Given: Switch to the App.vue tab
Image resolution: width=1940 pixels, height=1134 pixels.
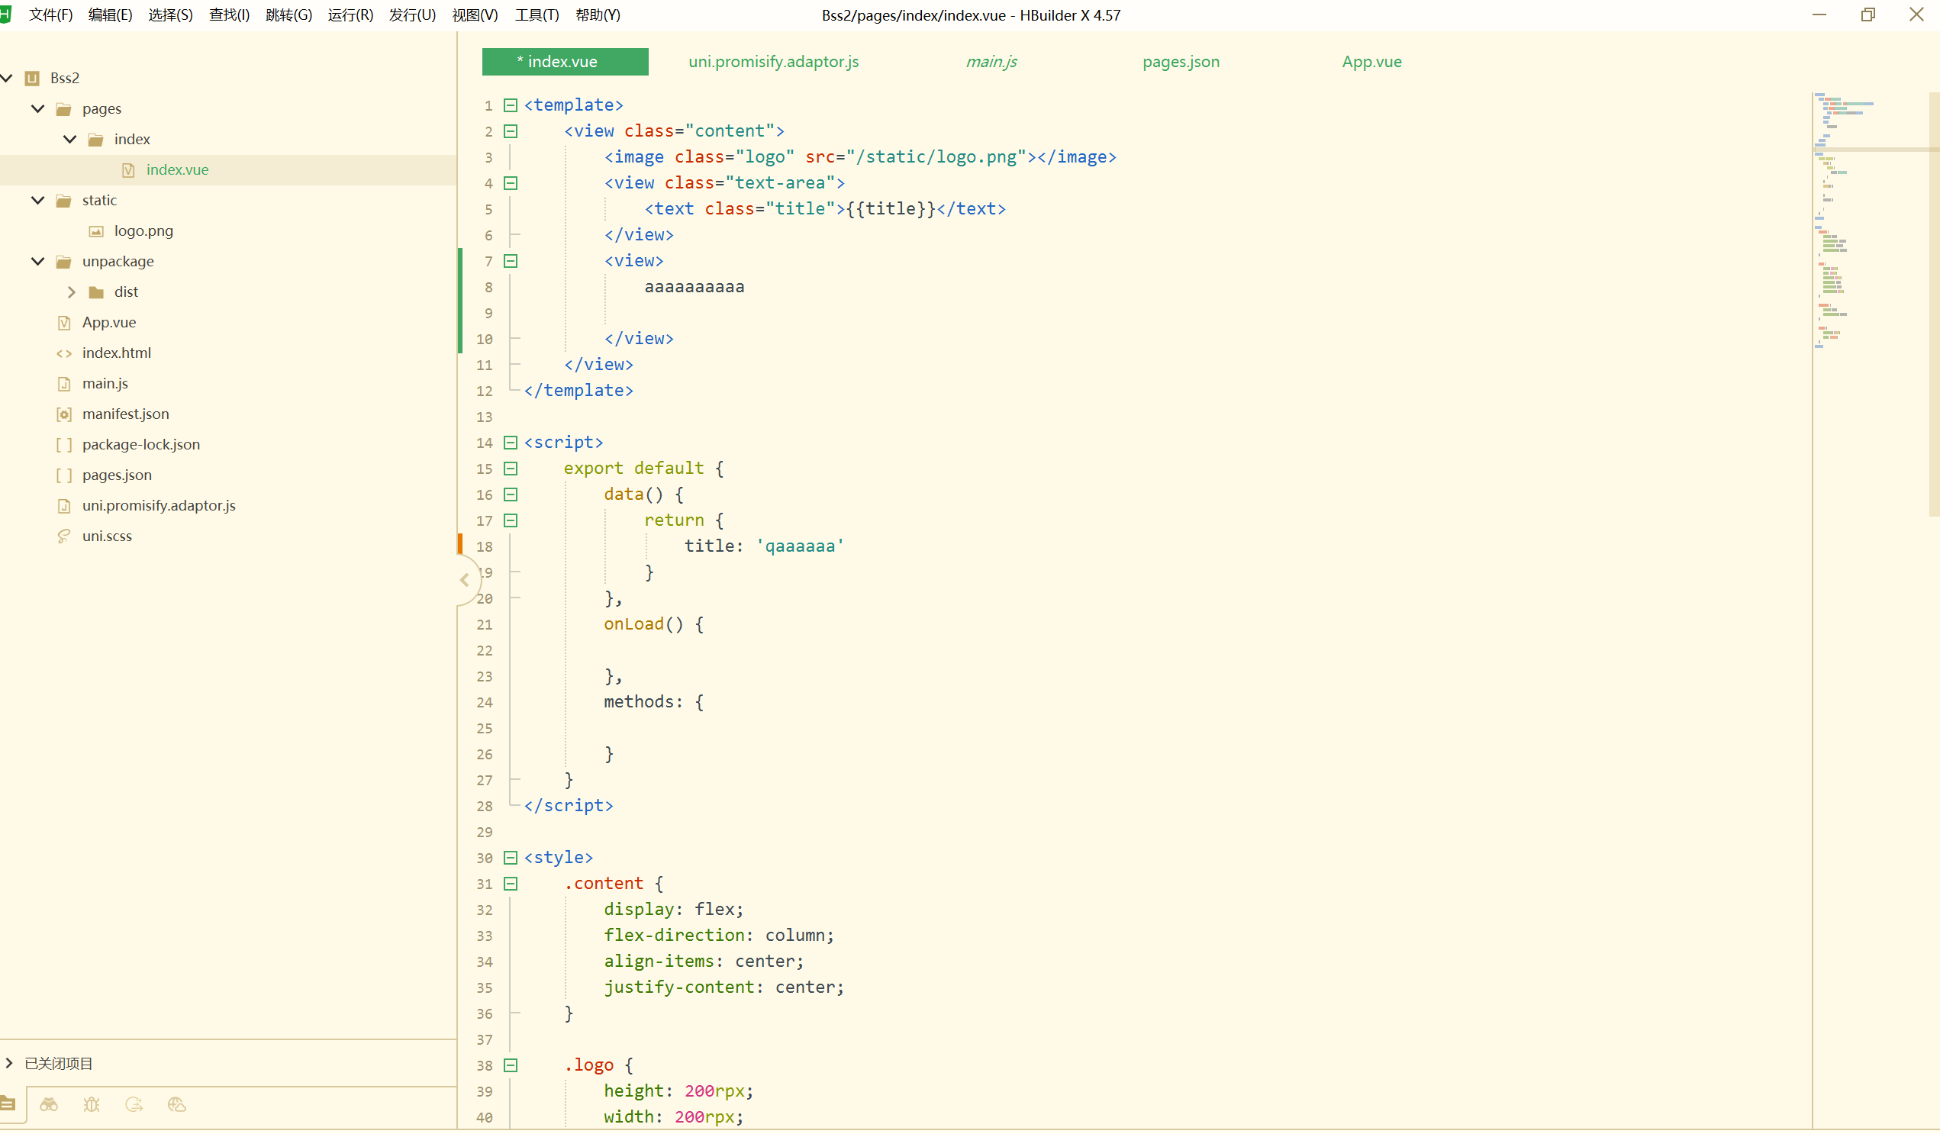Looking at the screenshot, I should [x=1372, y=62].
